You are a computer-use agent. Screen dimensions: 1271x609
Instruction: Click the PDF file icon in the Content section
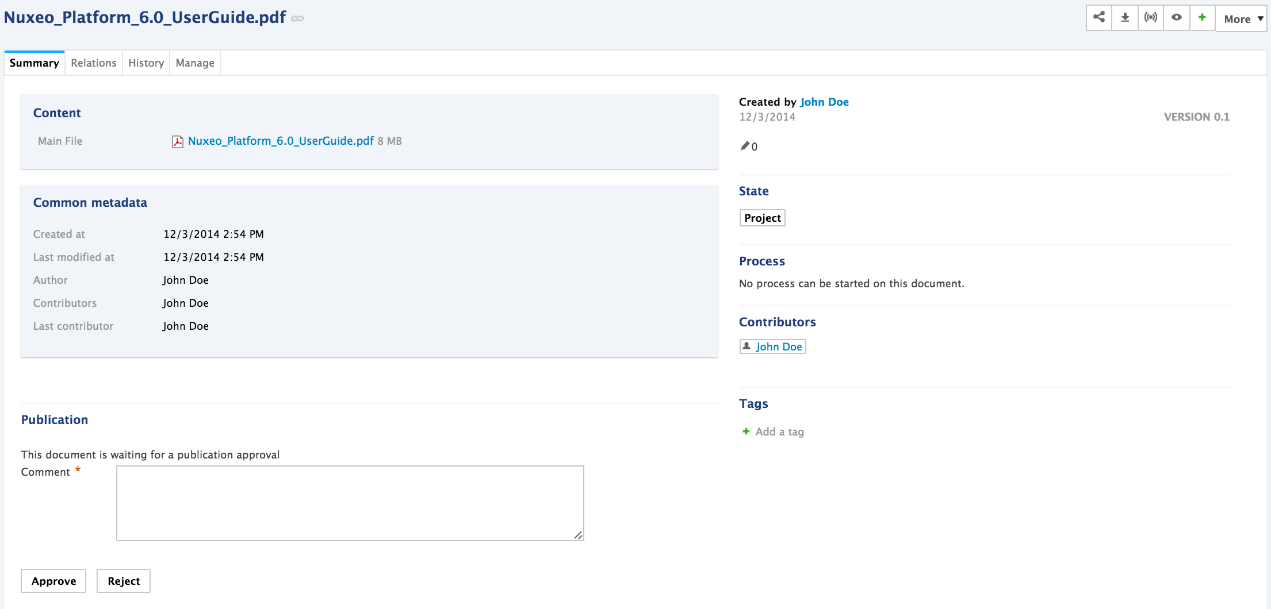click(x=178, y=141)
